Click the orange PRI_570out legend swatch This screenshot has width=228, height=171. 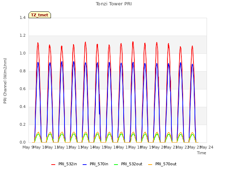[150, 165]
